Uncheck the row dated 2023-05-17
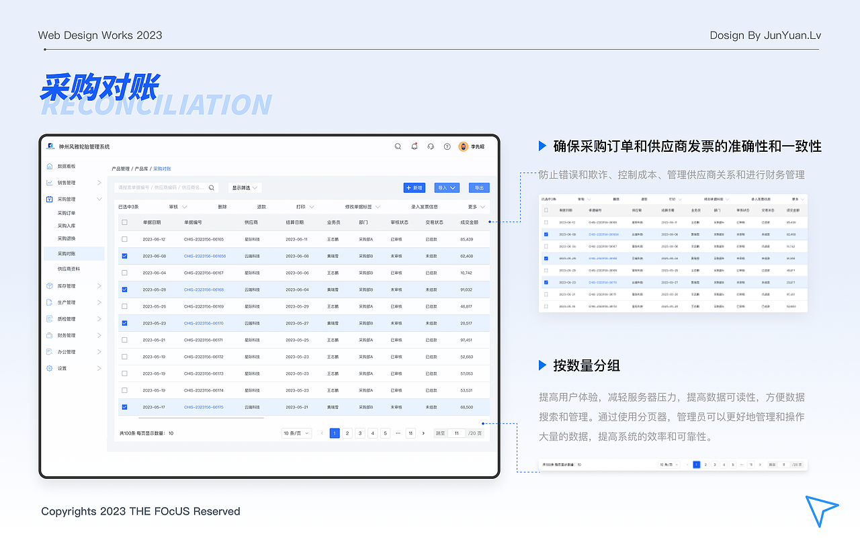This screenshot has width=860, height=538. (x=124, y=407)
